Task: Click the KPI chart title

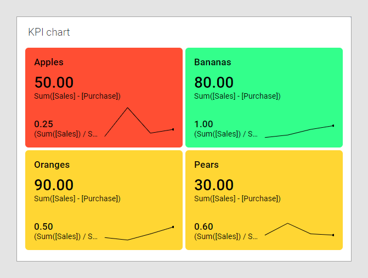Action: (x=49, y=32)
